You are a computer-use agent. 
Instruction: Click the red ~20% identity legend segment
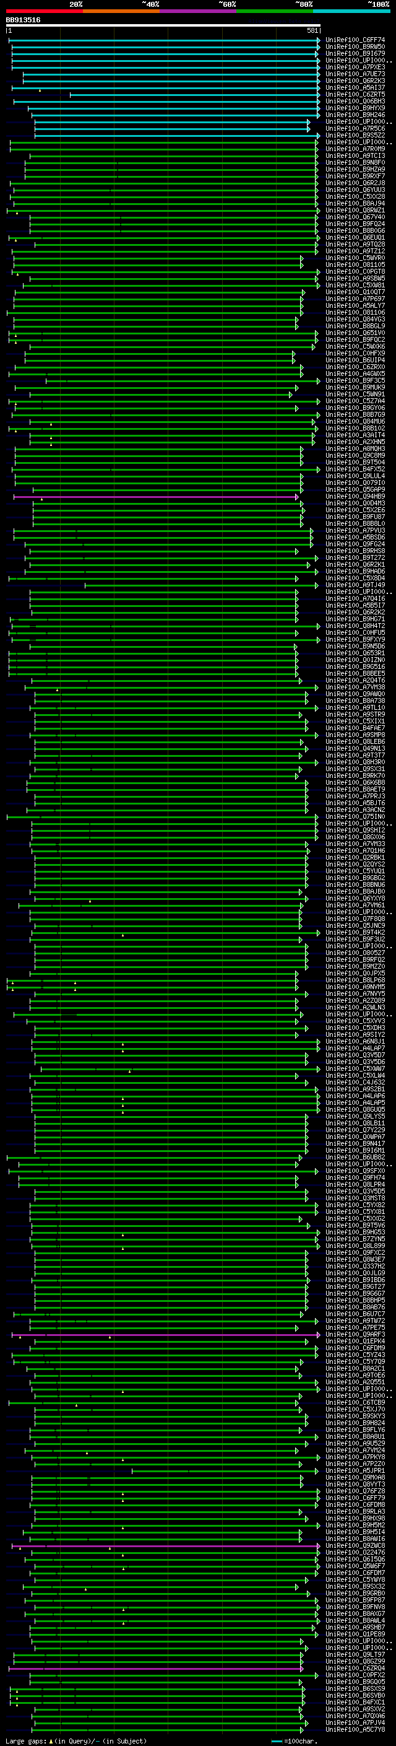44,11
